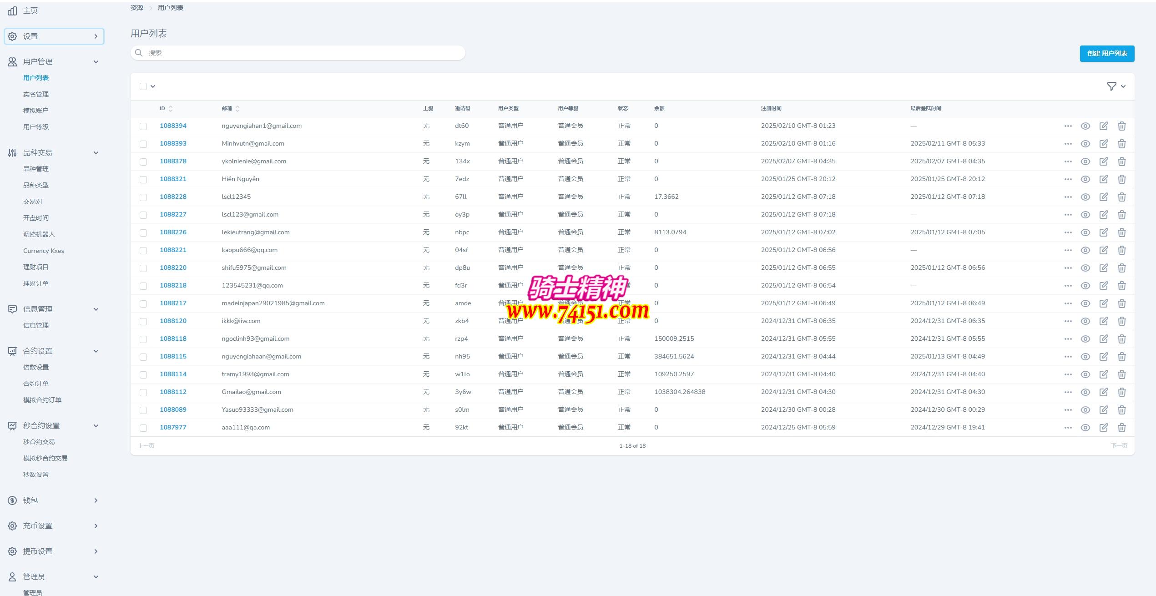Image resolution: width=1156 pixels, height=596 pixels.
Task: Click the 搜索 search field
Action: click(298, 53)
